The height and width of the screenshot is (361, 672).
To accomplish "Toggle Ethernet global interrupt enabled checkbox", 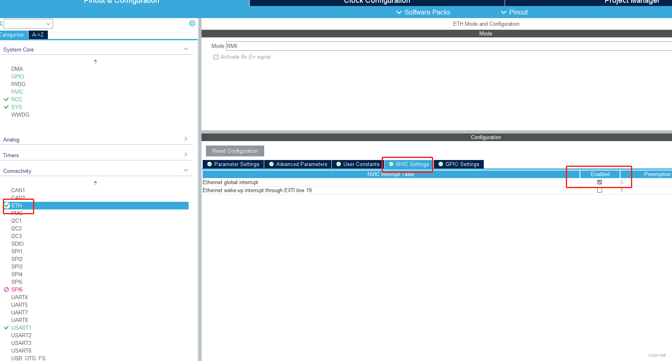I will tap(600, 182).
